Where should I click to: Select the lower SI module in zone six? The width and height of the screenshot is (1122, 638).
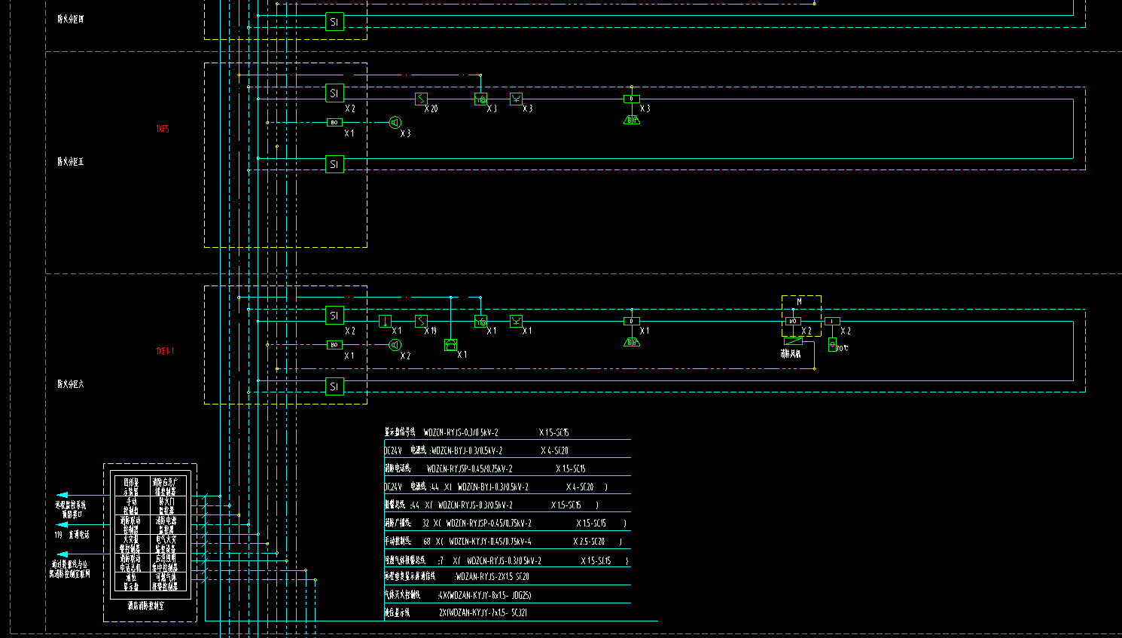[334, 386]
